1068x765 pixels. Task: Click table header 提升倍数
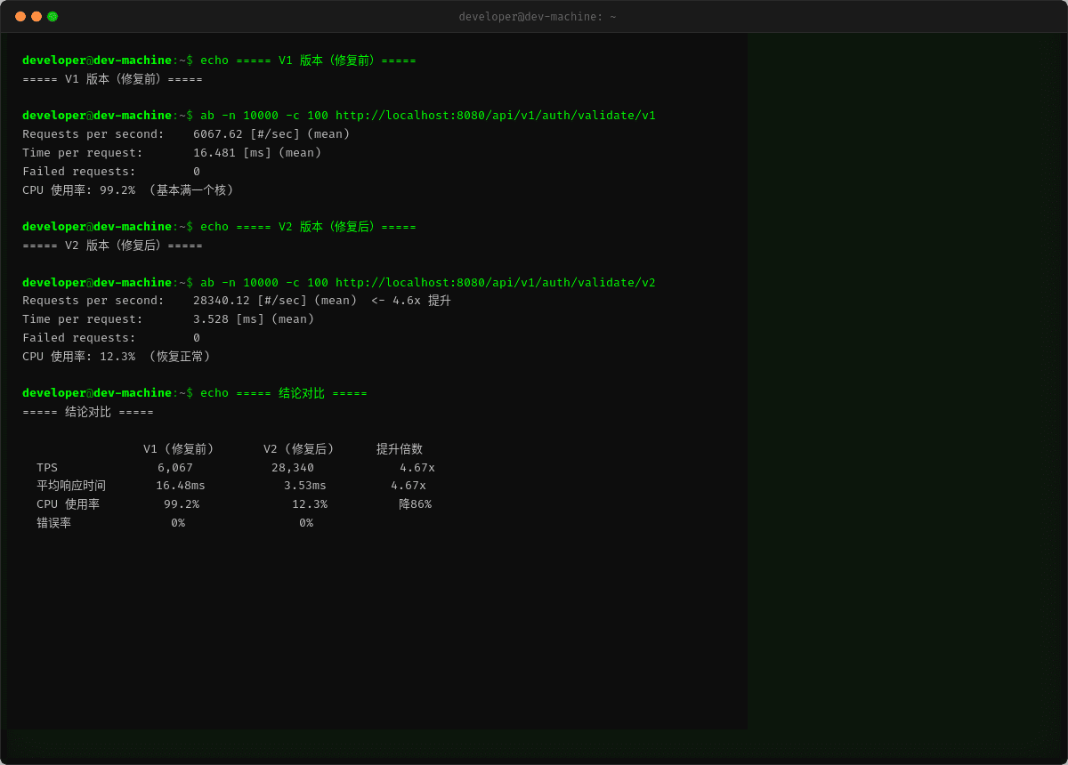(x=400, y=449)
